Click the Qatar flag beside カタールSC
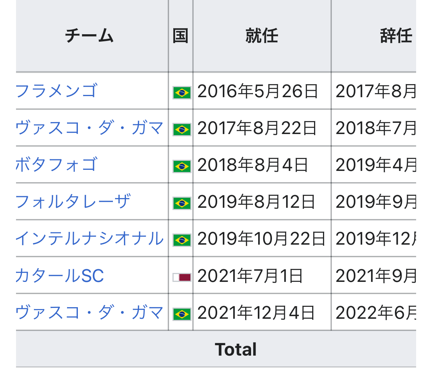This screenshot has height=372, width=434. click(182, 277)
